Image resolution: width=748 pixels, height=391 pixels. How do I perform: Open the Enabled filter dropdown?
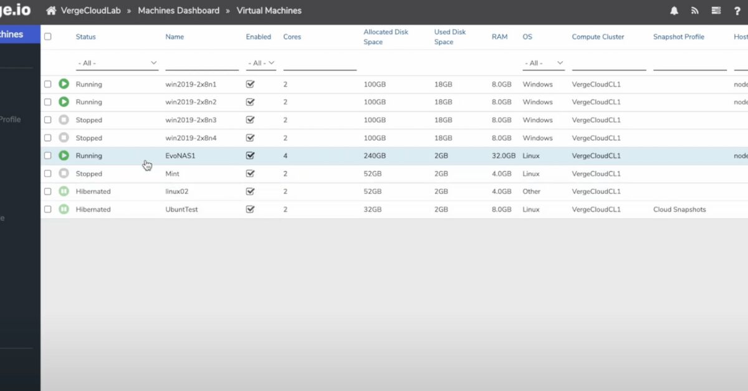coord(261,63)
